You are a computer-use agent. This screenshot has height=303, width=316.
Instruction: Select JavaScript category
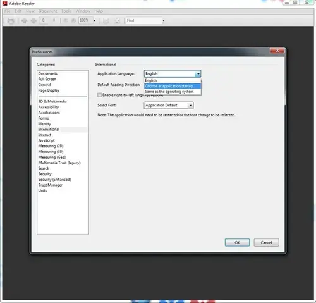tap(47, 140)
